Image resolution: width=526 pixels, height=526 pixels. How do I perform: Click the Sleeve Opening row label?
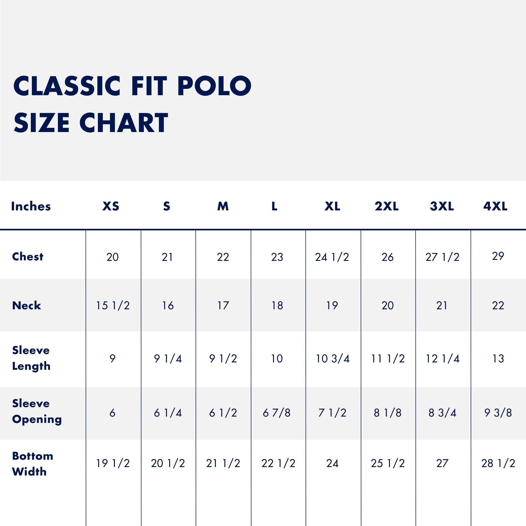(37, 411)
